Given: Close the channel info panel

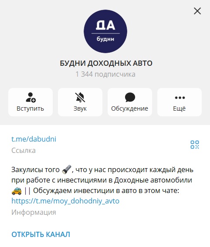Looking at the screenshot, I should coord(197,11).
